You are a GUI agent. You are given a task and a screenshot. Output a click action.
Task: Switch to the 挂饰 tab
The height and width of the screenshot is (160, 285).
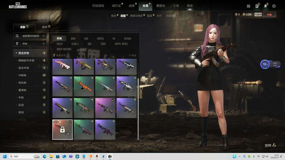45,27
